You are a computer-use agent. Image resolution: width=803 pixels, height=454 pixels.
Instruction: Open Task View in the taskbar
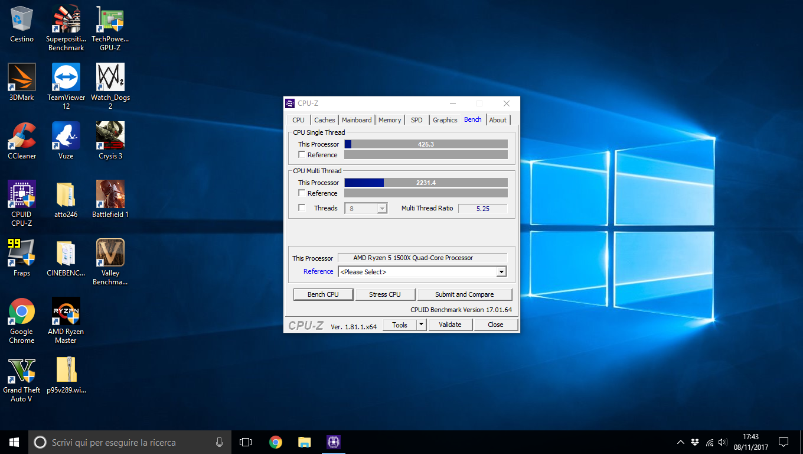click(x=246, y=442)
